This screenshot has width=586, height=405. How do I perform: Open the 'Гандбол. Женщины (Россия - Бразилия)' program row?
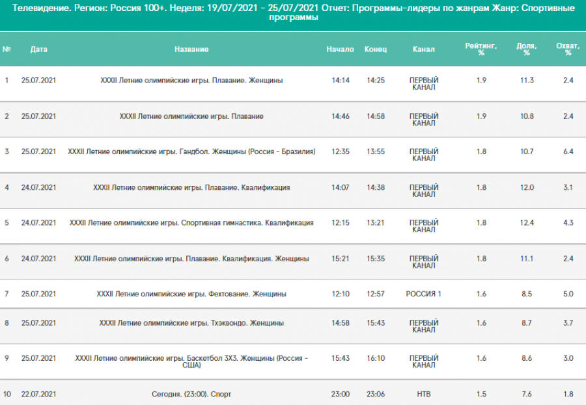click(191, 151)
